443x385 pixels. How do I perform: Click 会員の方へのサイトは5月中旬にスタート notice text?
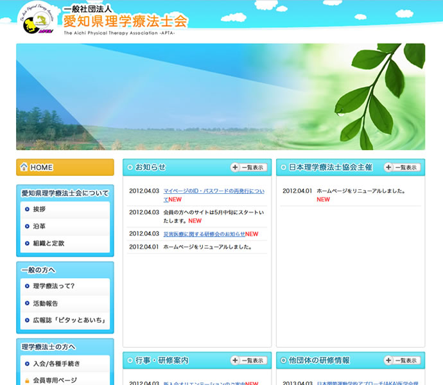(214, 216)
